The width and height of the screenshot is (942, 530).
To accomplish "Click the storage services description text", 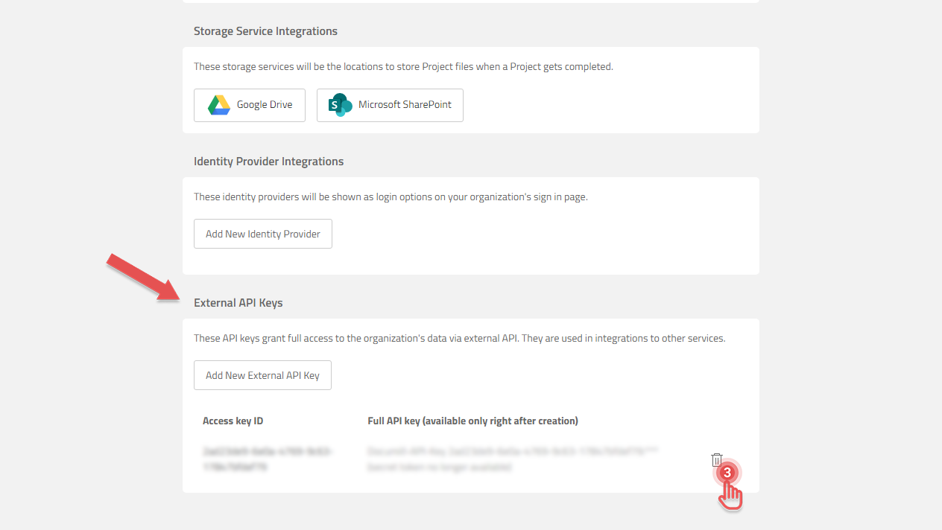I will tap(402, 66).
